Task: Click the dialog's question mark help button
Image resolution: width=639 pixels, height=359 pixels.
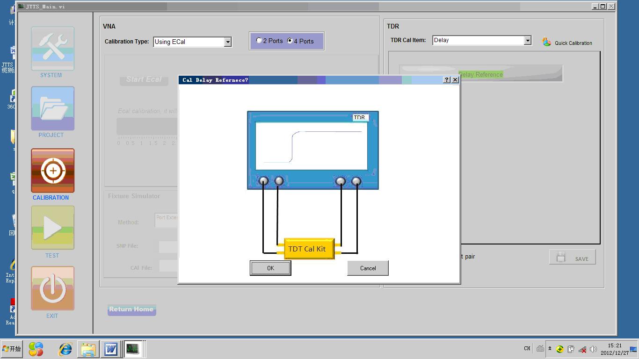Action: (447, 80)
